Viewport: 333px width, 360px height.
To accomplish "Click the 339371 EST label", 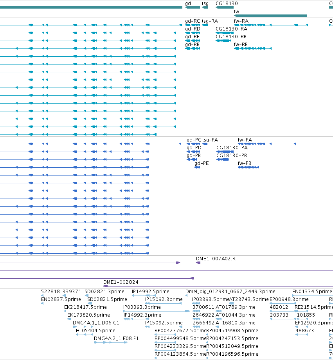I will tap(72, 292).
